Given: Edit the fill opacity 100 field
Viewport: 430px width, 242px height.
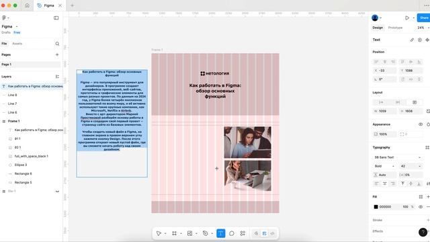Looking at the screenshot, I should 406,207.
